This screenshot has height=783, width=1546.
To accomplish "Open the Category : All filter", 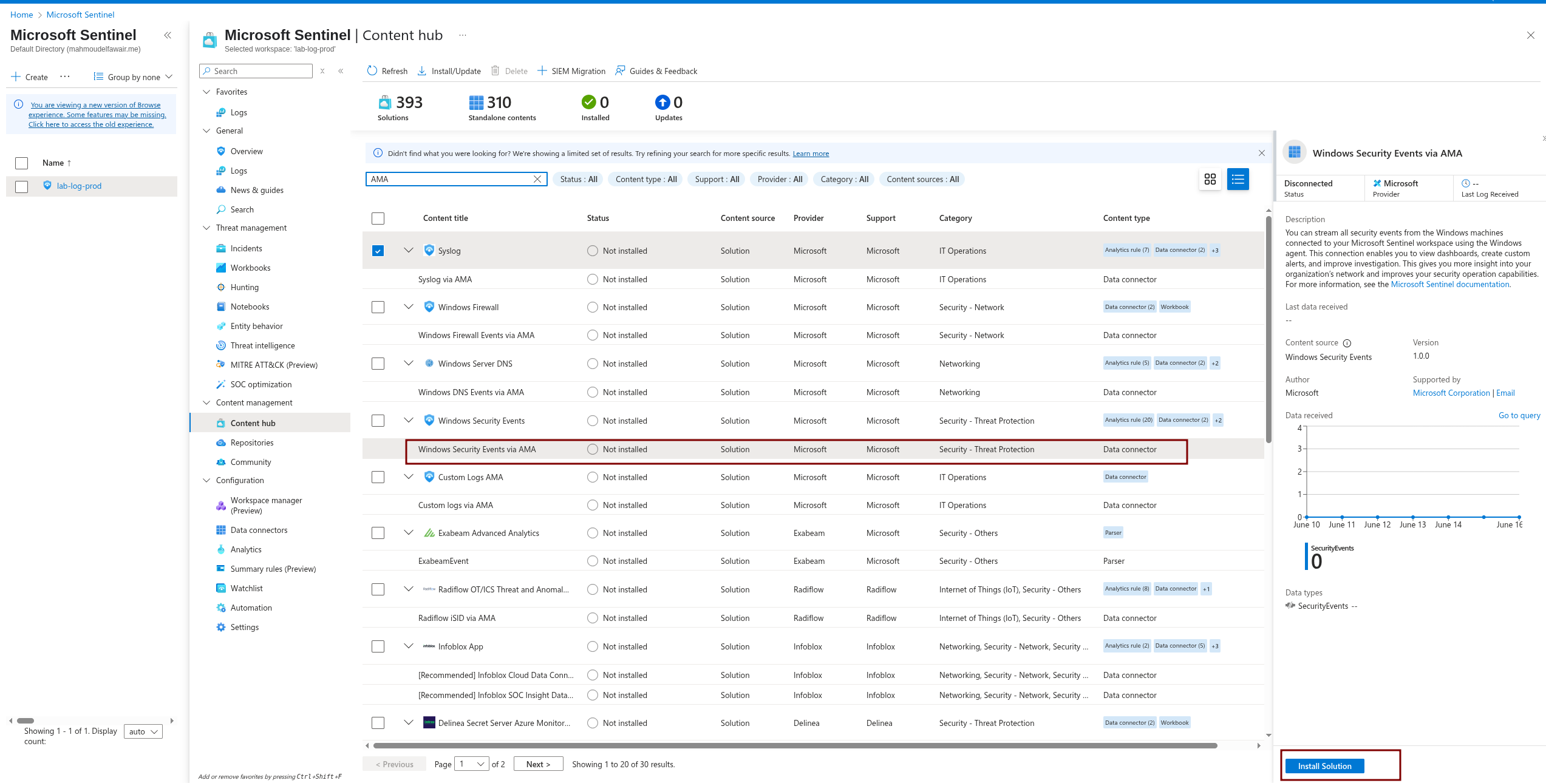I will [x=844, y=179].
